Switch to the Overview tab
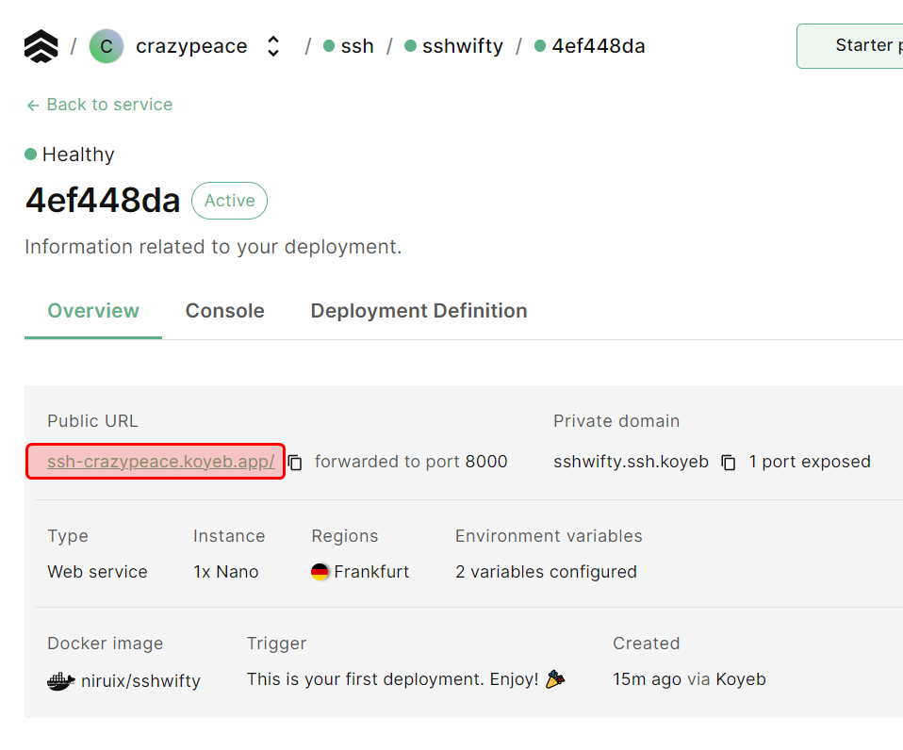The image size is (903, 750). 93,311
